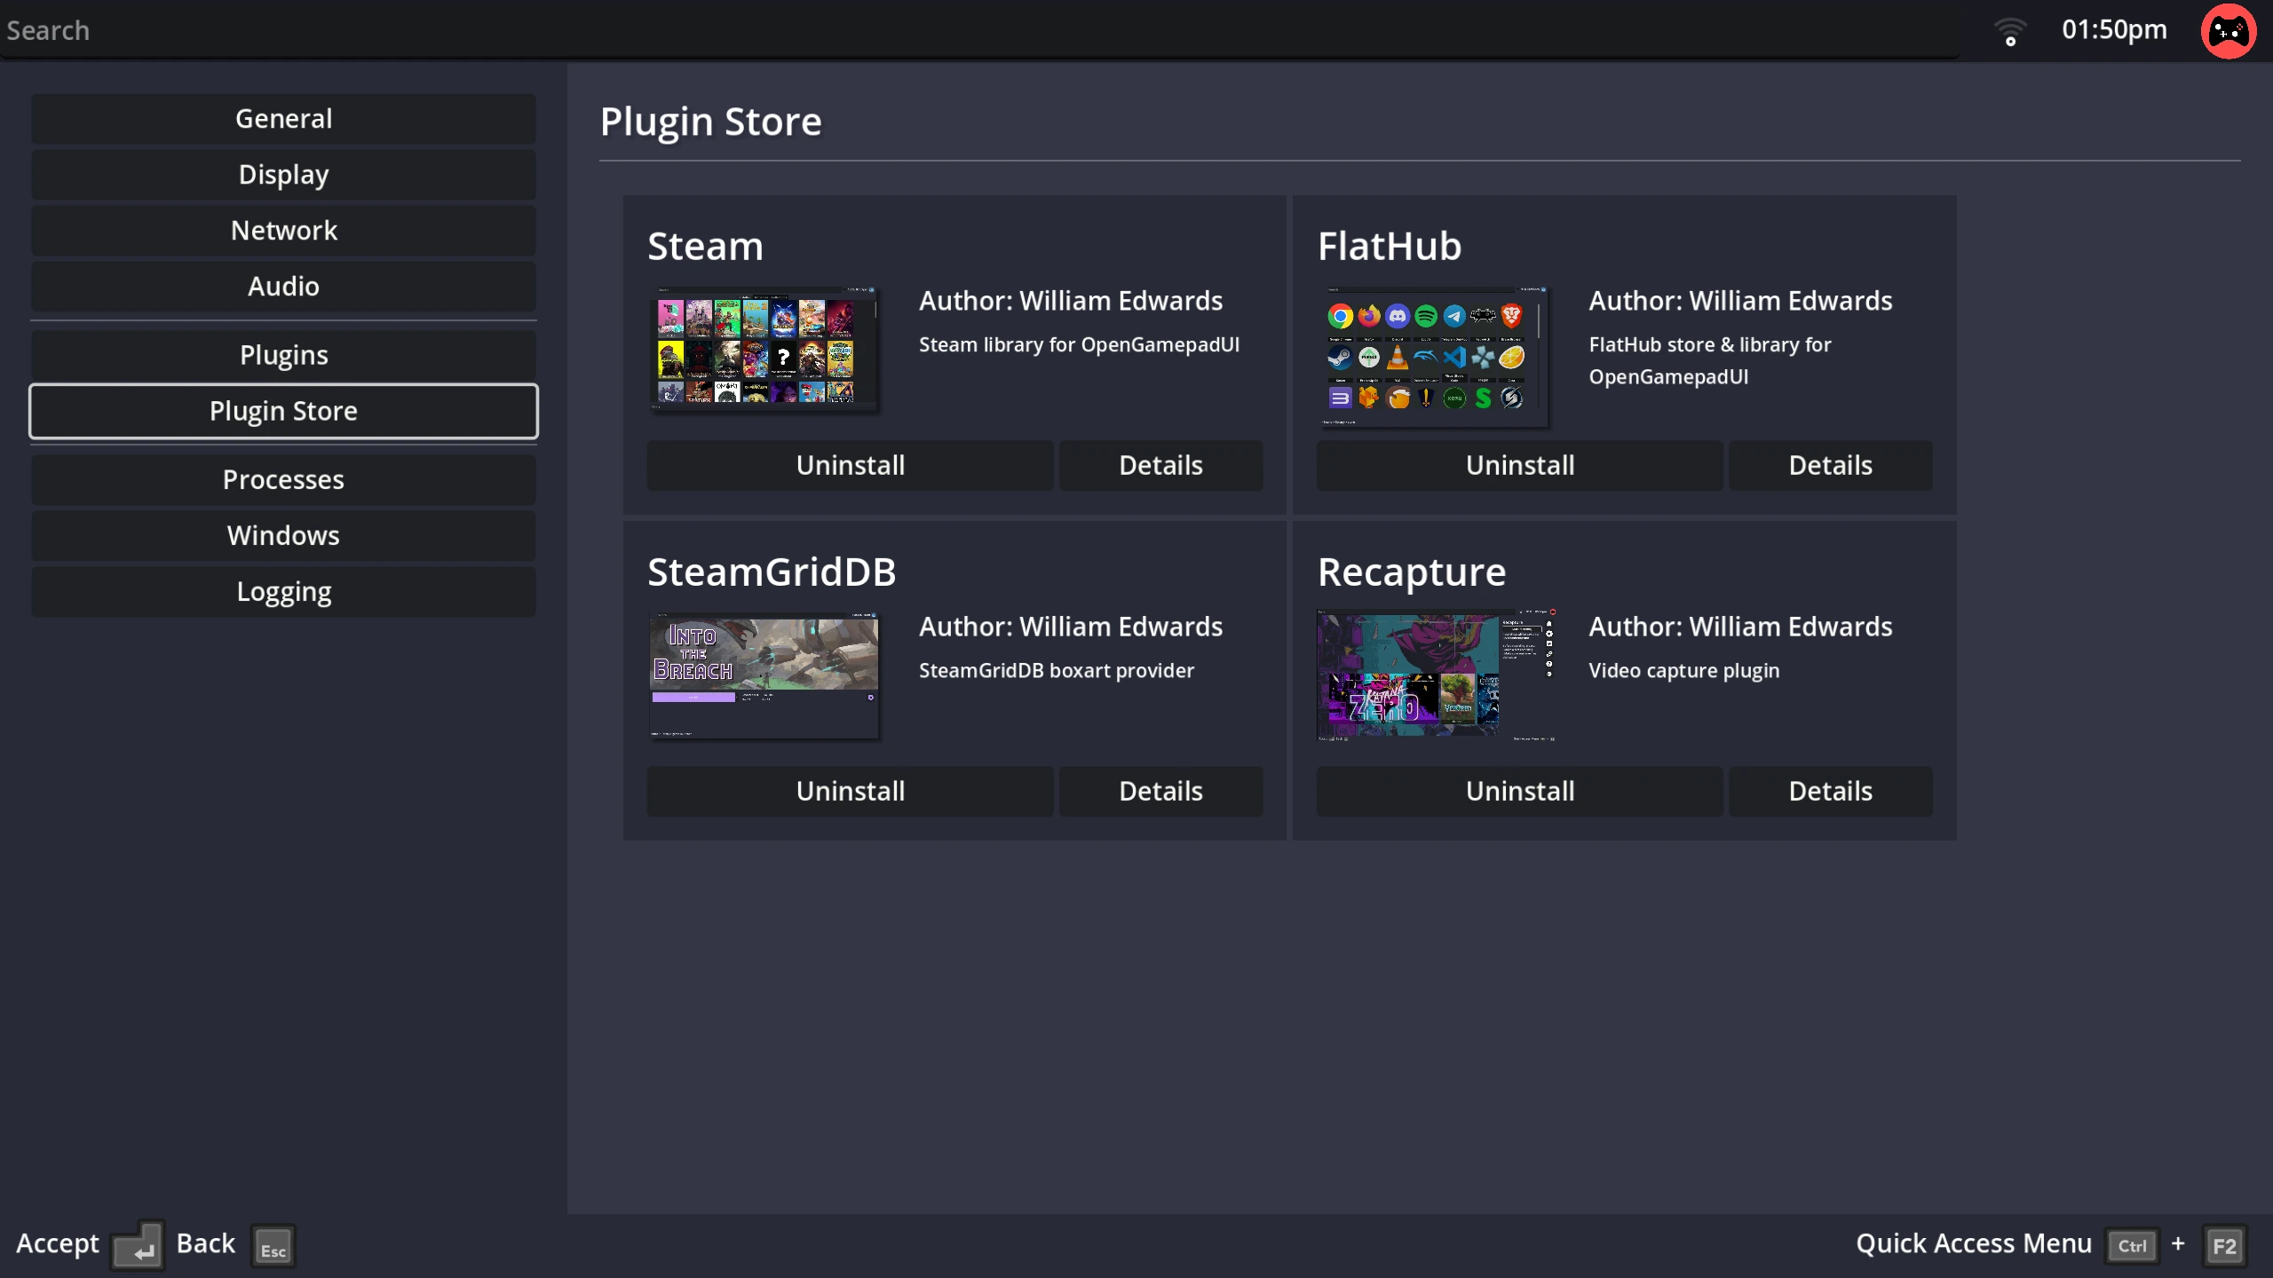2273x1278 pixels.
Task: View Details for the Steam plugin
Action: click(1160, 465)
